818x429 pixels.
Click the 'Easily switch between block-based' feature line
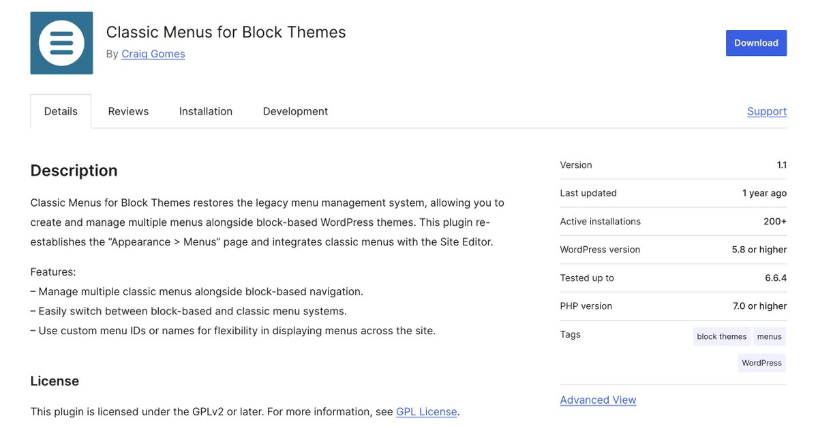click(x=189, y=311)
